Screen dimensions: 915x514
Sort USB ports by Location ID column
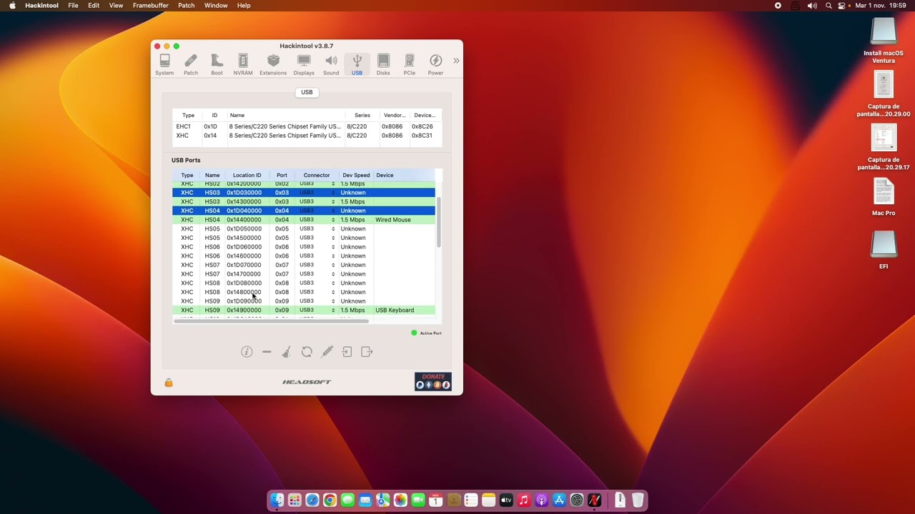point(247,175)
